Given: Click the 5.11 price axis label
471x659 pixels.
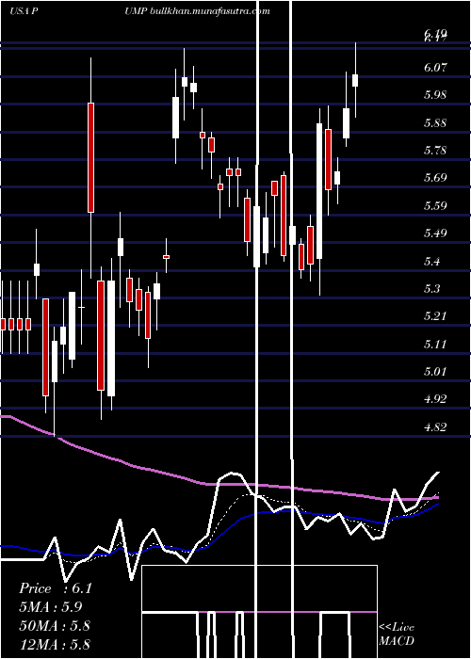Looking at the screenshot, I should (435, 345).
